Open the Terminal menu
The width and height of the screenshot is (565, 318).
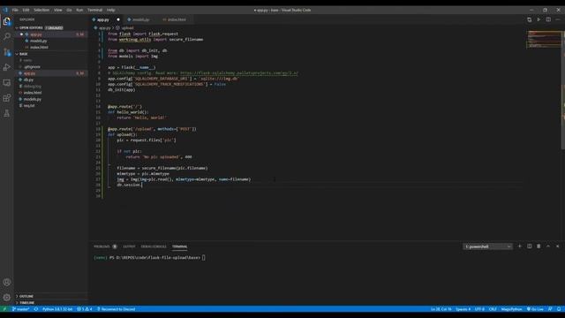94,10
